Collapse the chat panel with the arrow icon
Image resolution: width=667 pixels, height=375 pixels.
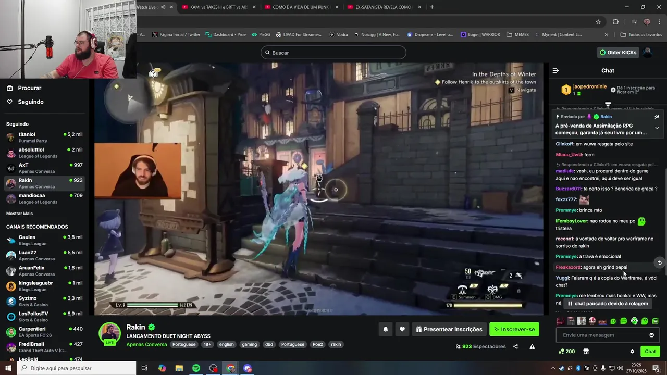pos(555,70)
